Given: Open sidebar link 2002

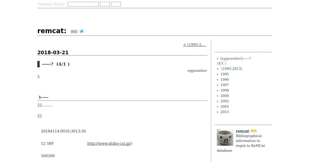Looking at the screenshot, I should [225, 101].
